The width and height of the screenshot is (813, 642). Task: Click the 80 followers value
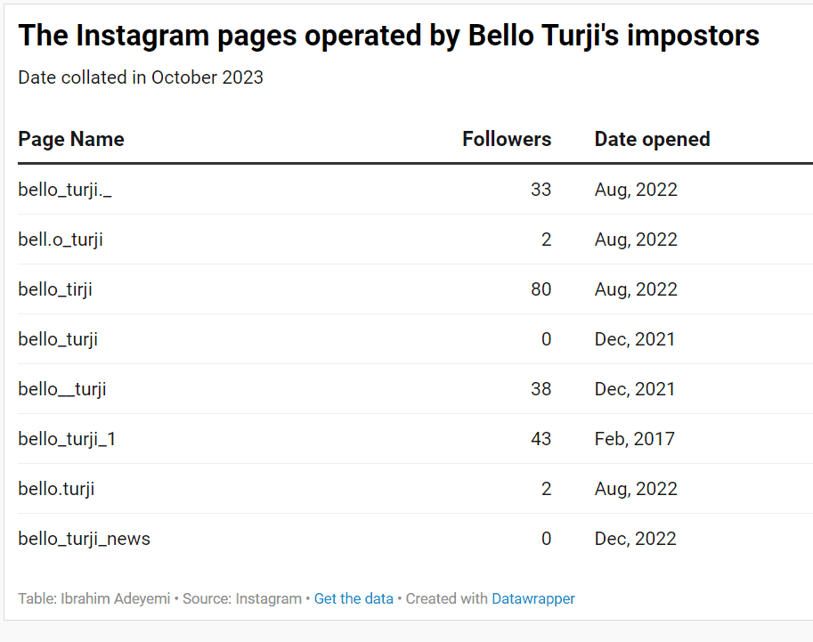click(541, 289)
